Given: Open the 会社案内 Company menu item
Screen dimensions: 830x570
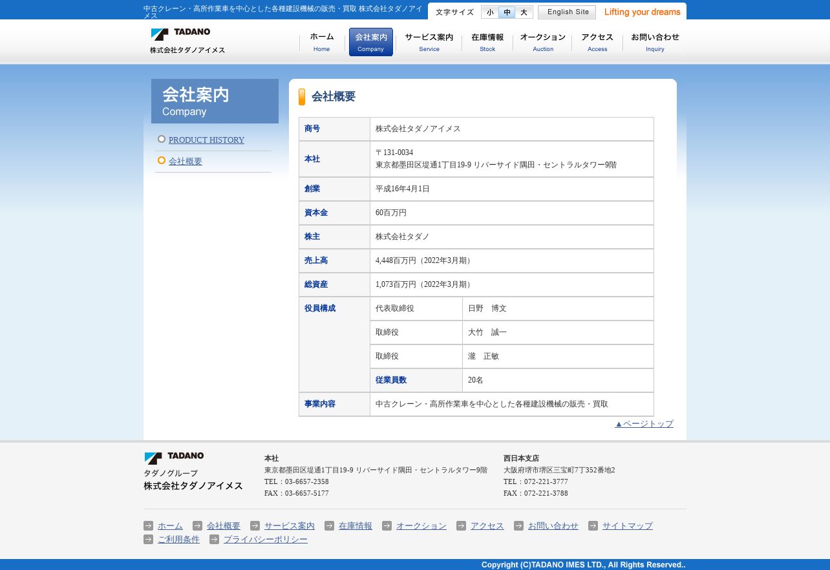Looking at the screenshot, I should click(x=371, y=42).
